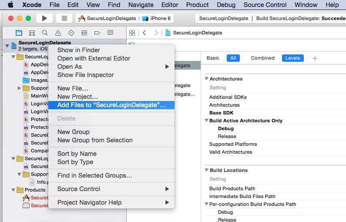Open the Open As submenu
The width and height of the screenshot is (346, 222).
click(x=111, y=67)
